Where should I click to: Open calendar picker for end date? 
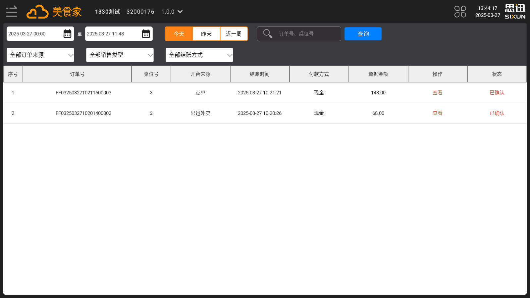click(146, 34)
